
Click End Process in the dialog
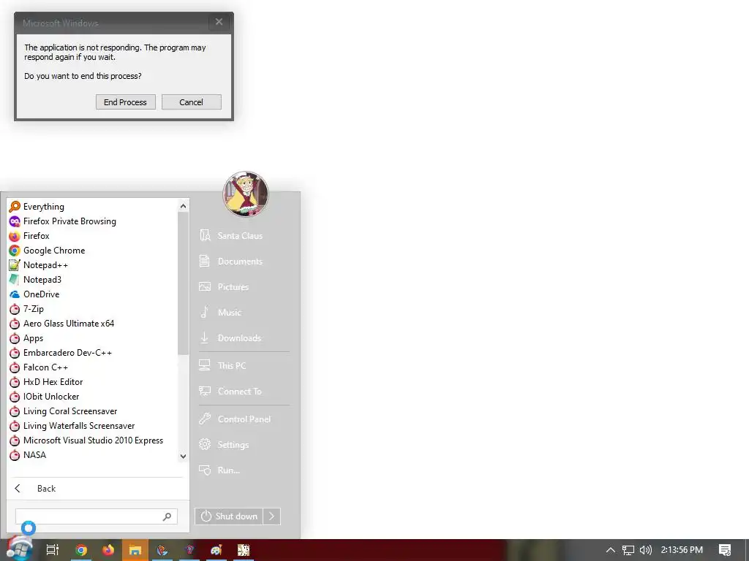[126, 102]
